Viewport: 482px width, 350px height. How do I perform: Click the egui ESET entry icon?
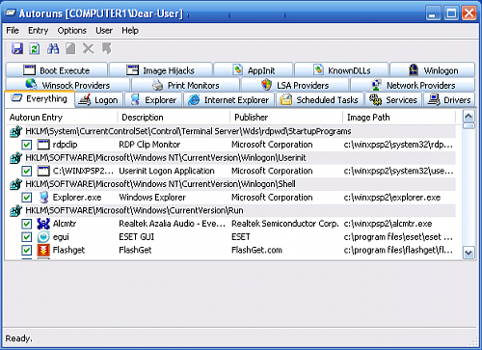[43, 237]
